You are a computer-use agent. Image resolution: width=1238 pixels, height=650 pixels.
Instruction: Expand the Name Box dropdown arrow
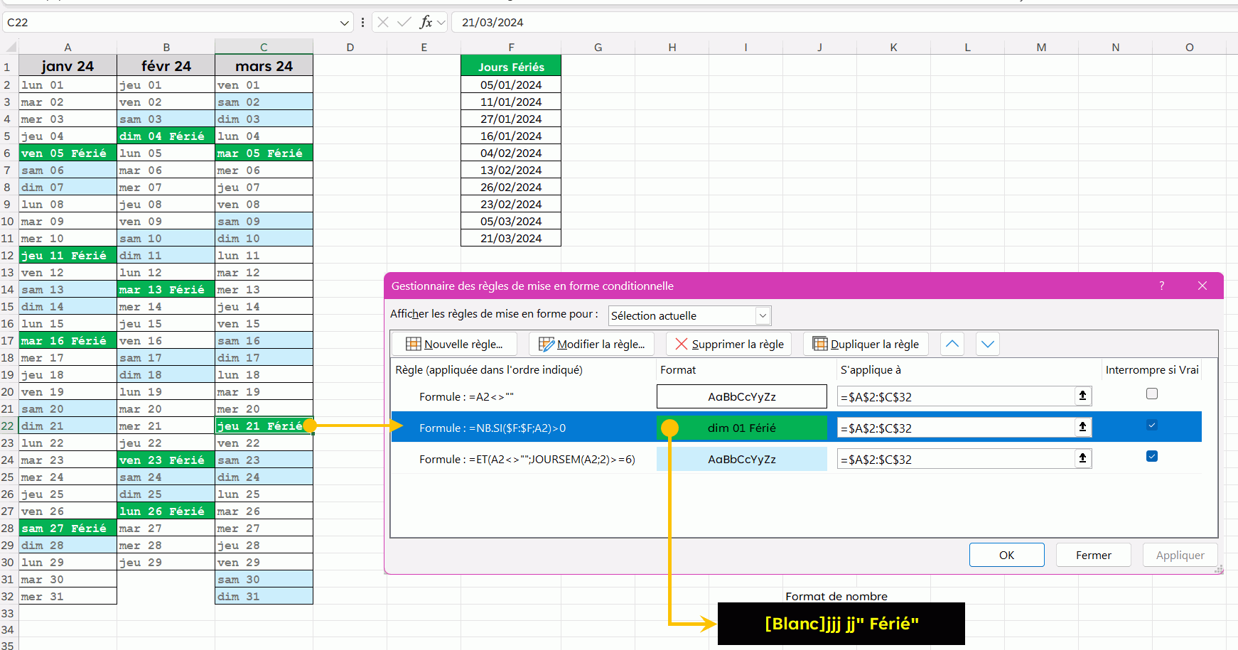pyautogui.click(x=345, y=23)
